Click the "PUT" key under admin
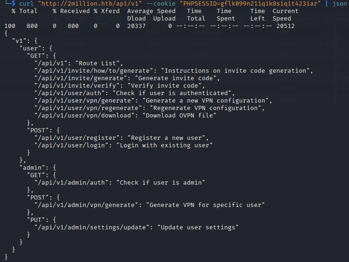Image resolution: width=349 pixels, height=262 pixels. point(38,220)
